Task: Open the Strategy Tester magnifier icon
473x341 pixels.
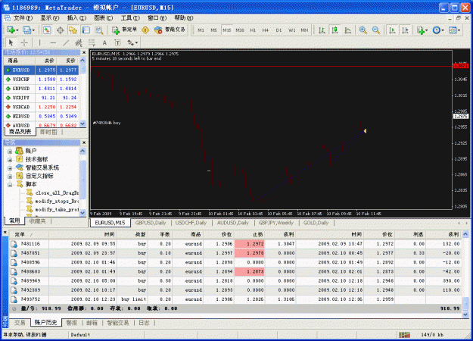Action: (99, 30)
